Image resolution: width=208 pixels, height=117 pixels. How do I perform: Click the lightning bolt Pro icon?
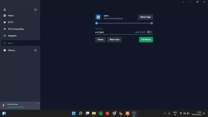4,106
